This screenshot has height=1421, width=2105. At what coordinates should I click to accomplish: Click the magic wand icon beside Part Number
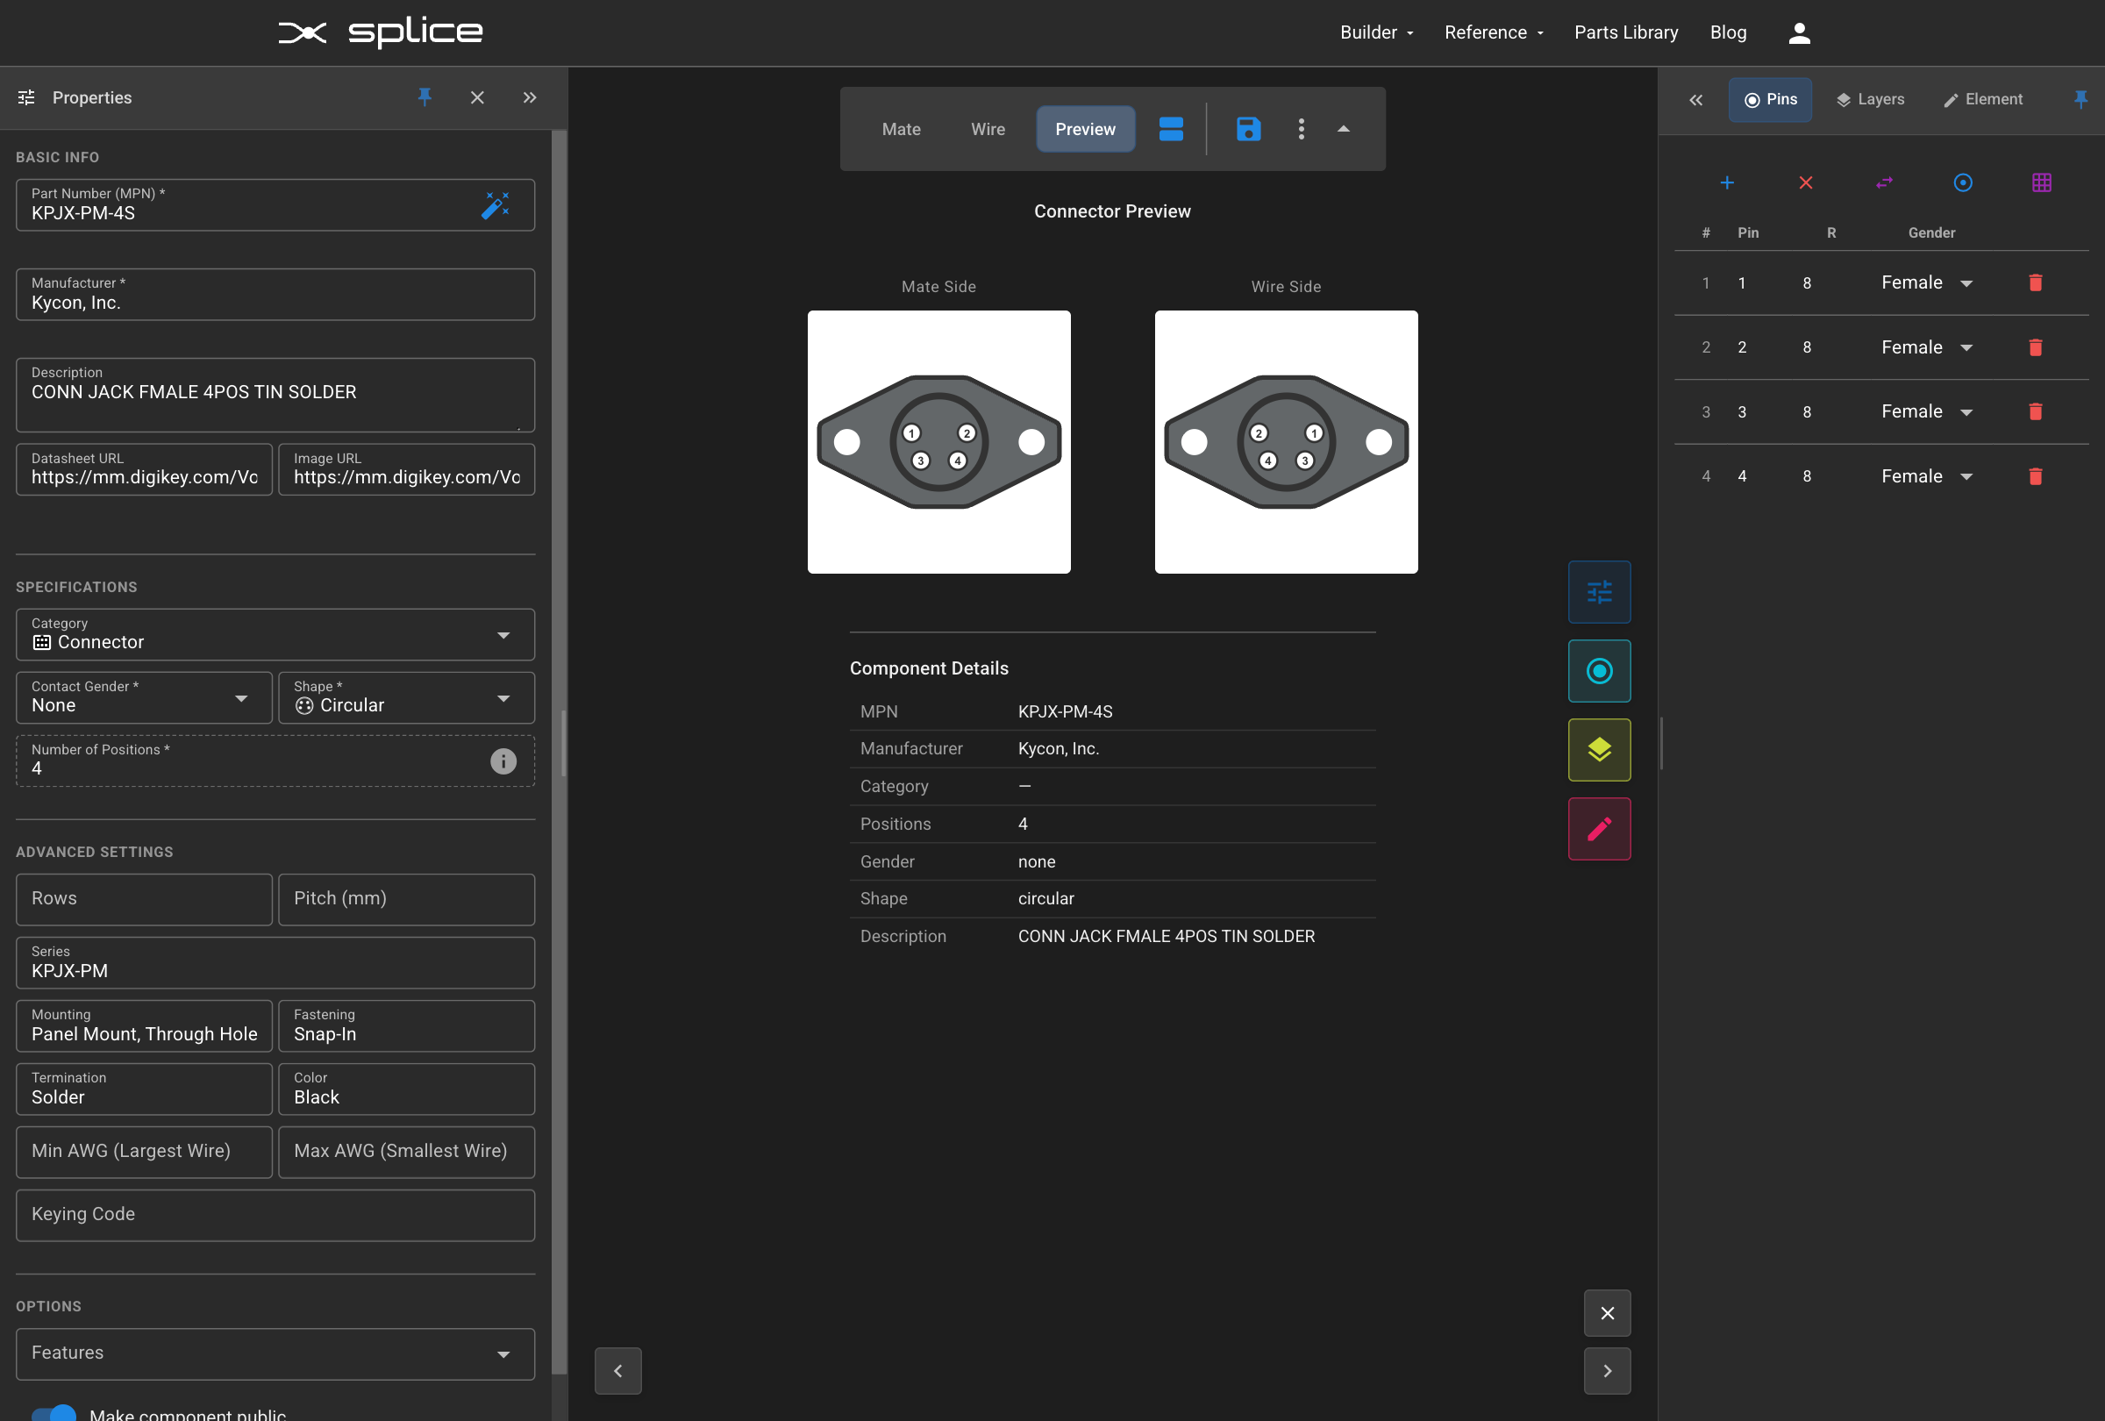(496, 205)
